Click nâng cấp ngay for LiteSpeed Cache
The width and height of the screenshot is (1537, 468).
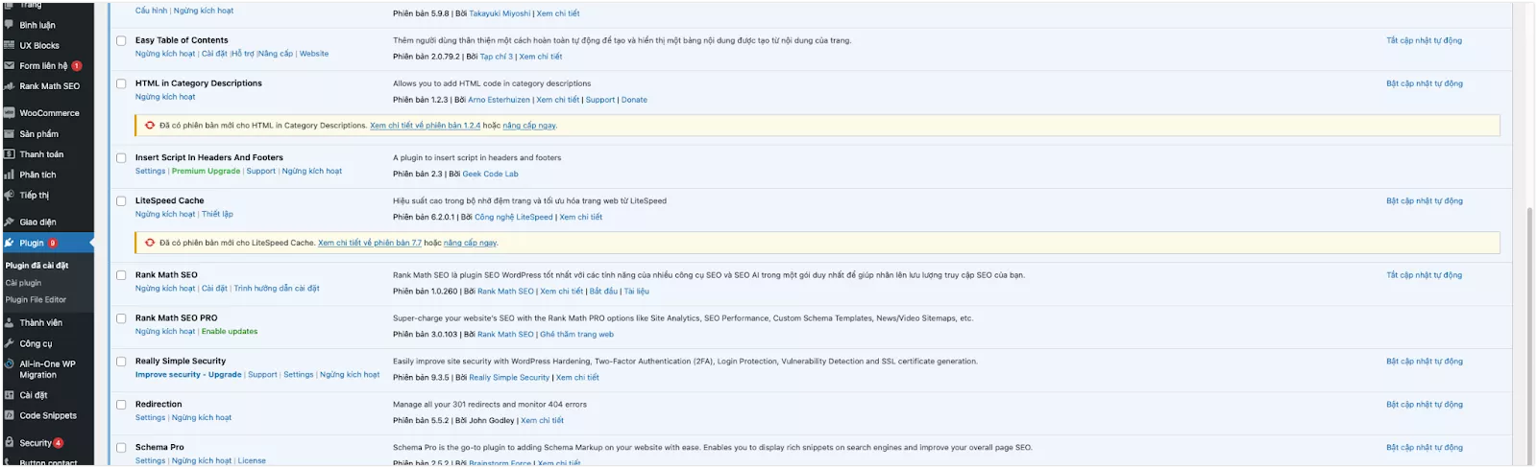[x=470, y=243]
